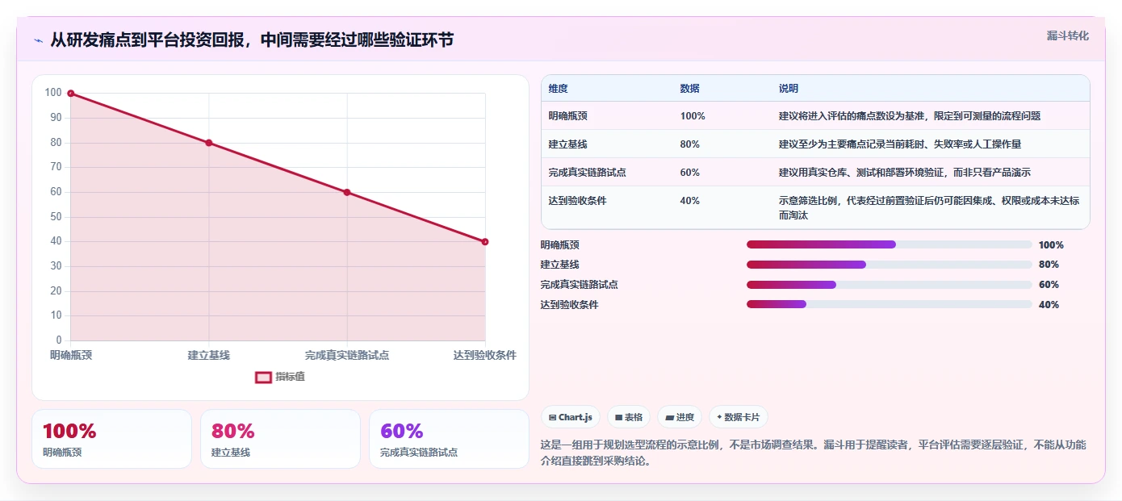Image resolution: width=1122 pixels, height=501 pixels.
Task: Click the 数据 column header
Action: tap(690, 88)
